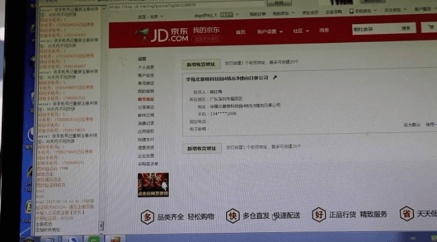This screenshot has height=242, width=437.
Task: Open the shopping cart icon
Action: pyautogui.click(x=431, y=27)
